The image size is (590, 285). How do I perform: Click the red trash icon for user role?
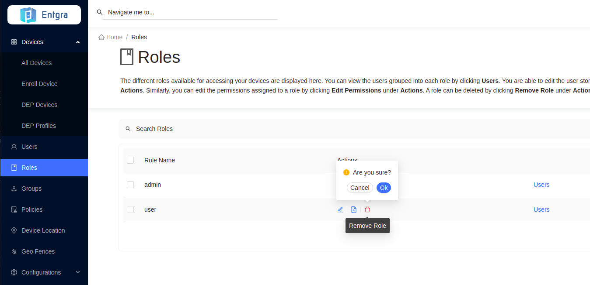pyautogui.click(x=367, y=209)
